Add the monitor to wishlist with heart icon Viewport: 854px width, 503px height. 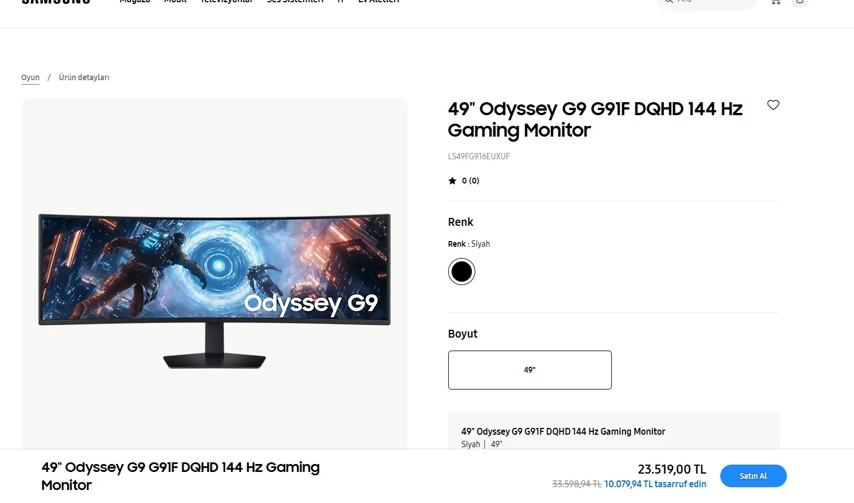click(773, 105)
